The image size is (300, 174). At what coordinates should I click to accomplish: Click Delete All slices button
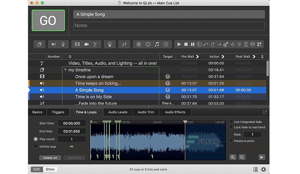click(x=50, y=158)
